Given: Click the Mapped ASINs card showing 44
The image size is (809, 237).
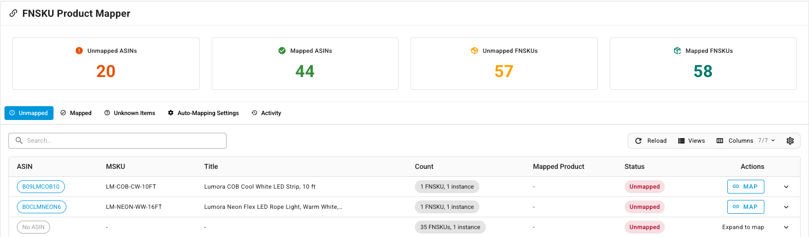Looking at the screenshot, I should click(x=305, y=64).
